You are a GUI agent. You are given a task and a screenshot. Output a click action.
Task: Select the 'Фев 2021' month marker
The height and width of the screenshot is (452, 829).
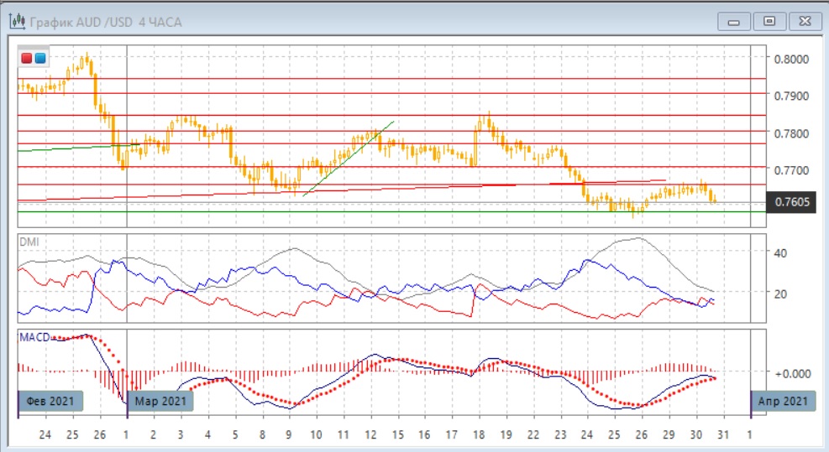50,401
